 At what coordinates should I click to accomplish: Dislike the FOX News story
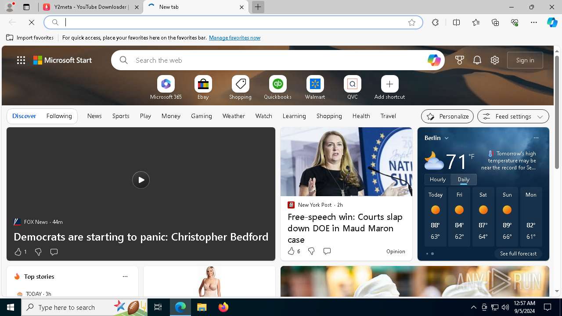(x=38, y=252)
